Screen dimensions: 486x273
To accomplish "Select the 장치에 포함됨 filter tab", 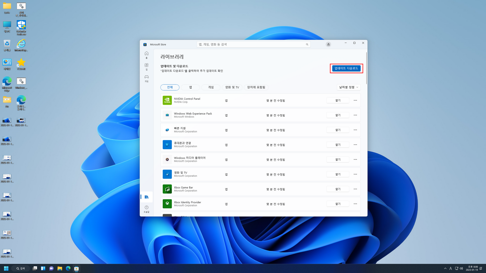I will [256, 87].
